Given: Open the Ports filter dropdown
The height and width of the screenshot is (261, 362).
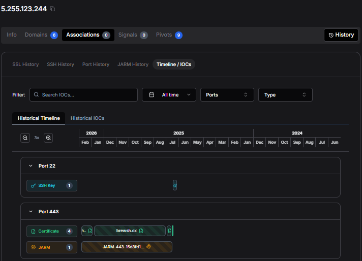Looking at the screenshot, I should [227, 95].
